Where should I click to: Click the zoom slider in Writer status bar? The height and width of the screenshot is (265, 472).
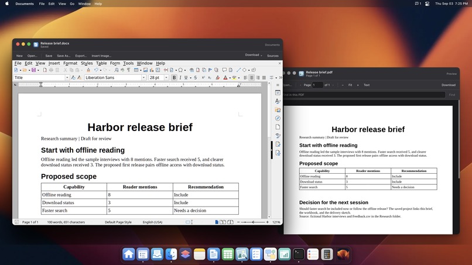(253, 222)
